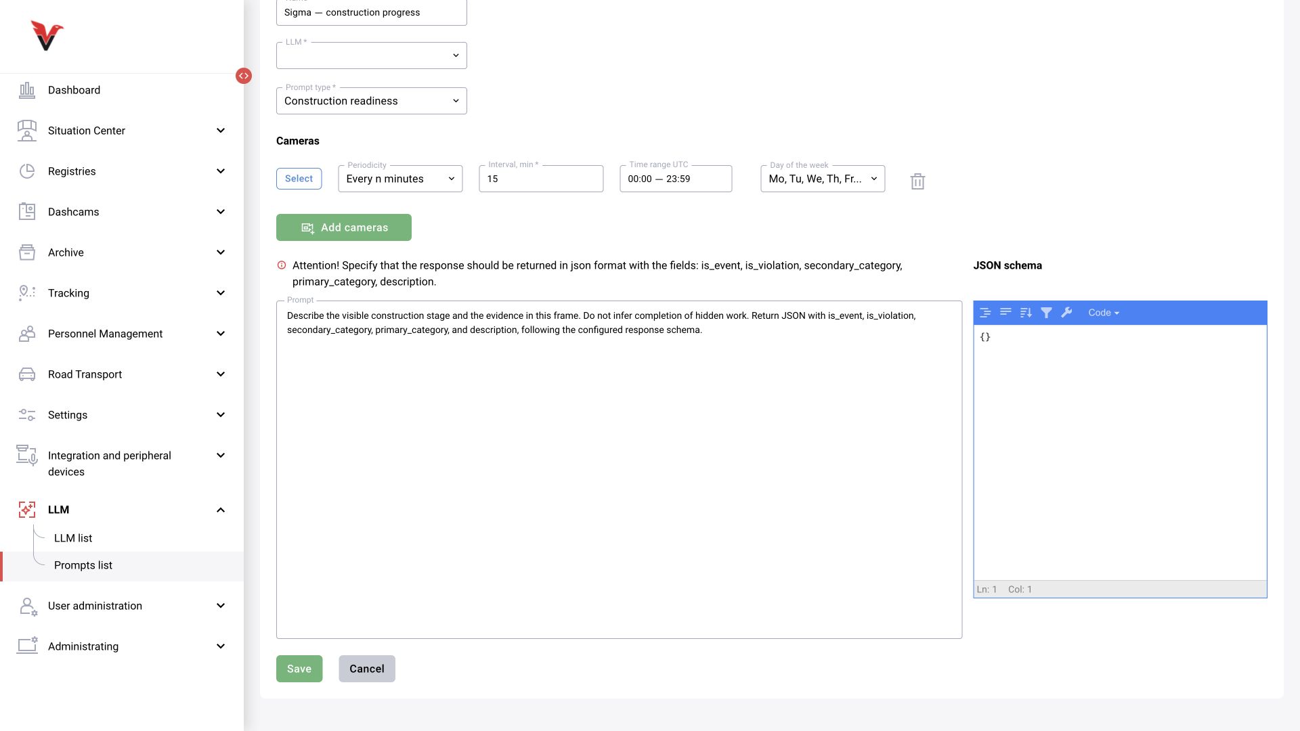Click the Dashcams icon
The width and height of the screenshot is (1300, 731).
(27, 212)
